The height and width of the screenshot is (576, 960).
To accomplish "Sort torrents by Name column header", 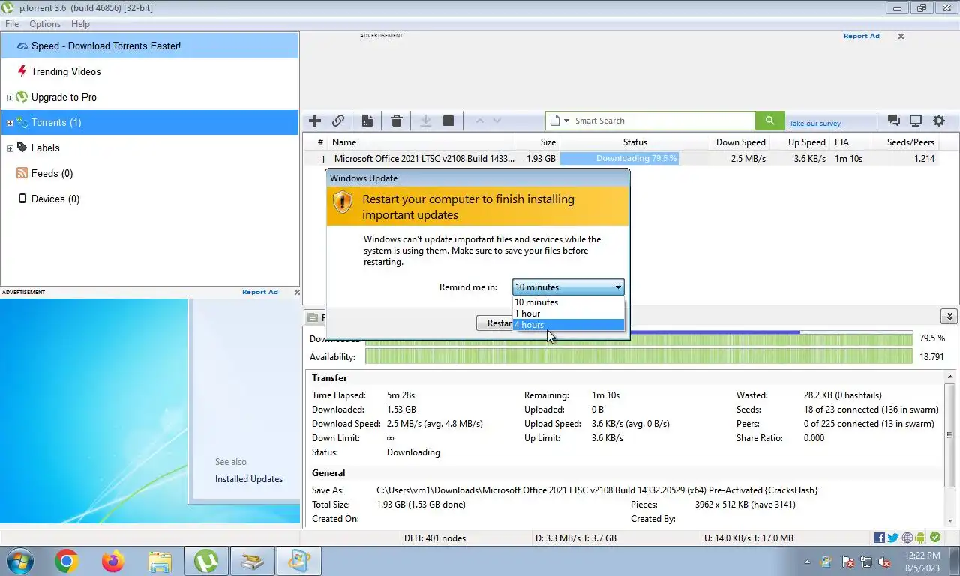I will pos(422,142).
